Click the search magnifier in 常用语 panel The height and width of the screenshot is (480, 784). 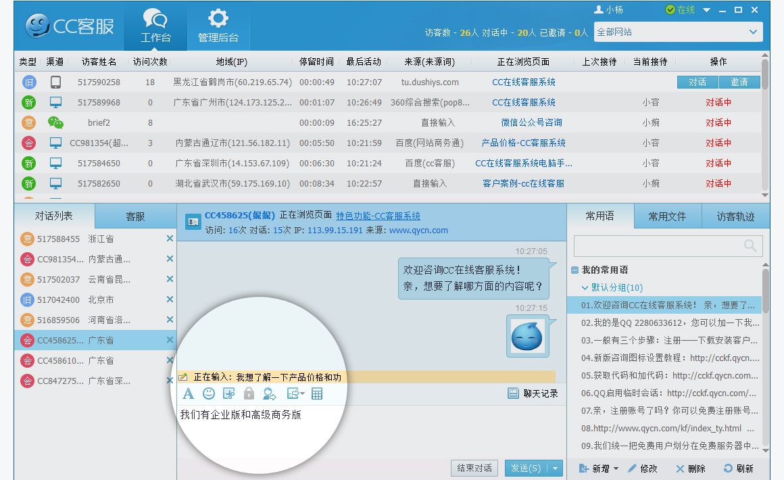click(750, 245)
